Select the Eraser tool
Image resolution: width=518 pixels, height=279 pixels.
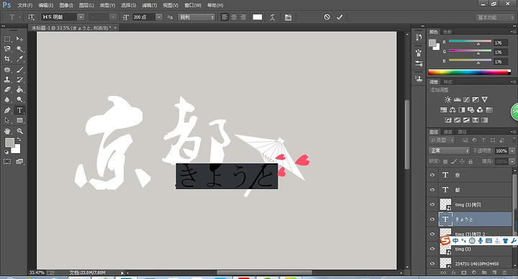(x=7, y=89)
